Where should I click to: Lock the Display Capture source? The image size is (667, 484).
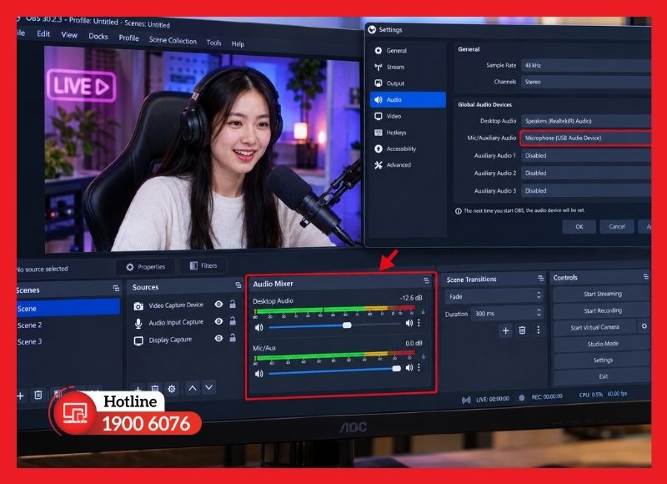233,338
